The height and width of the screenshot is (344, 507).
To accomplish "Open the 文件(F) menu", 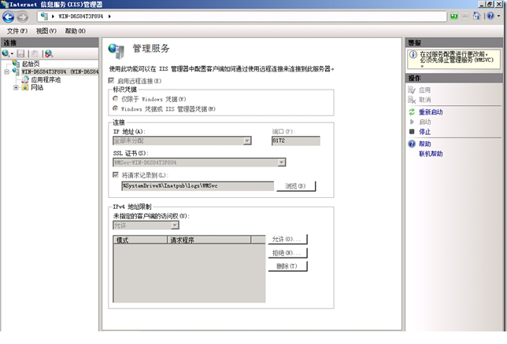I will 17,31.
